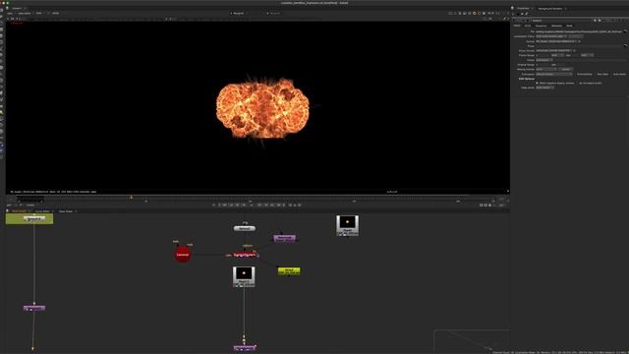
Task: Click the viewer timeline scrub bar
Action: (257, 198)
